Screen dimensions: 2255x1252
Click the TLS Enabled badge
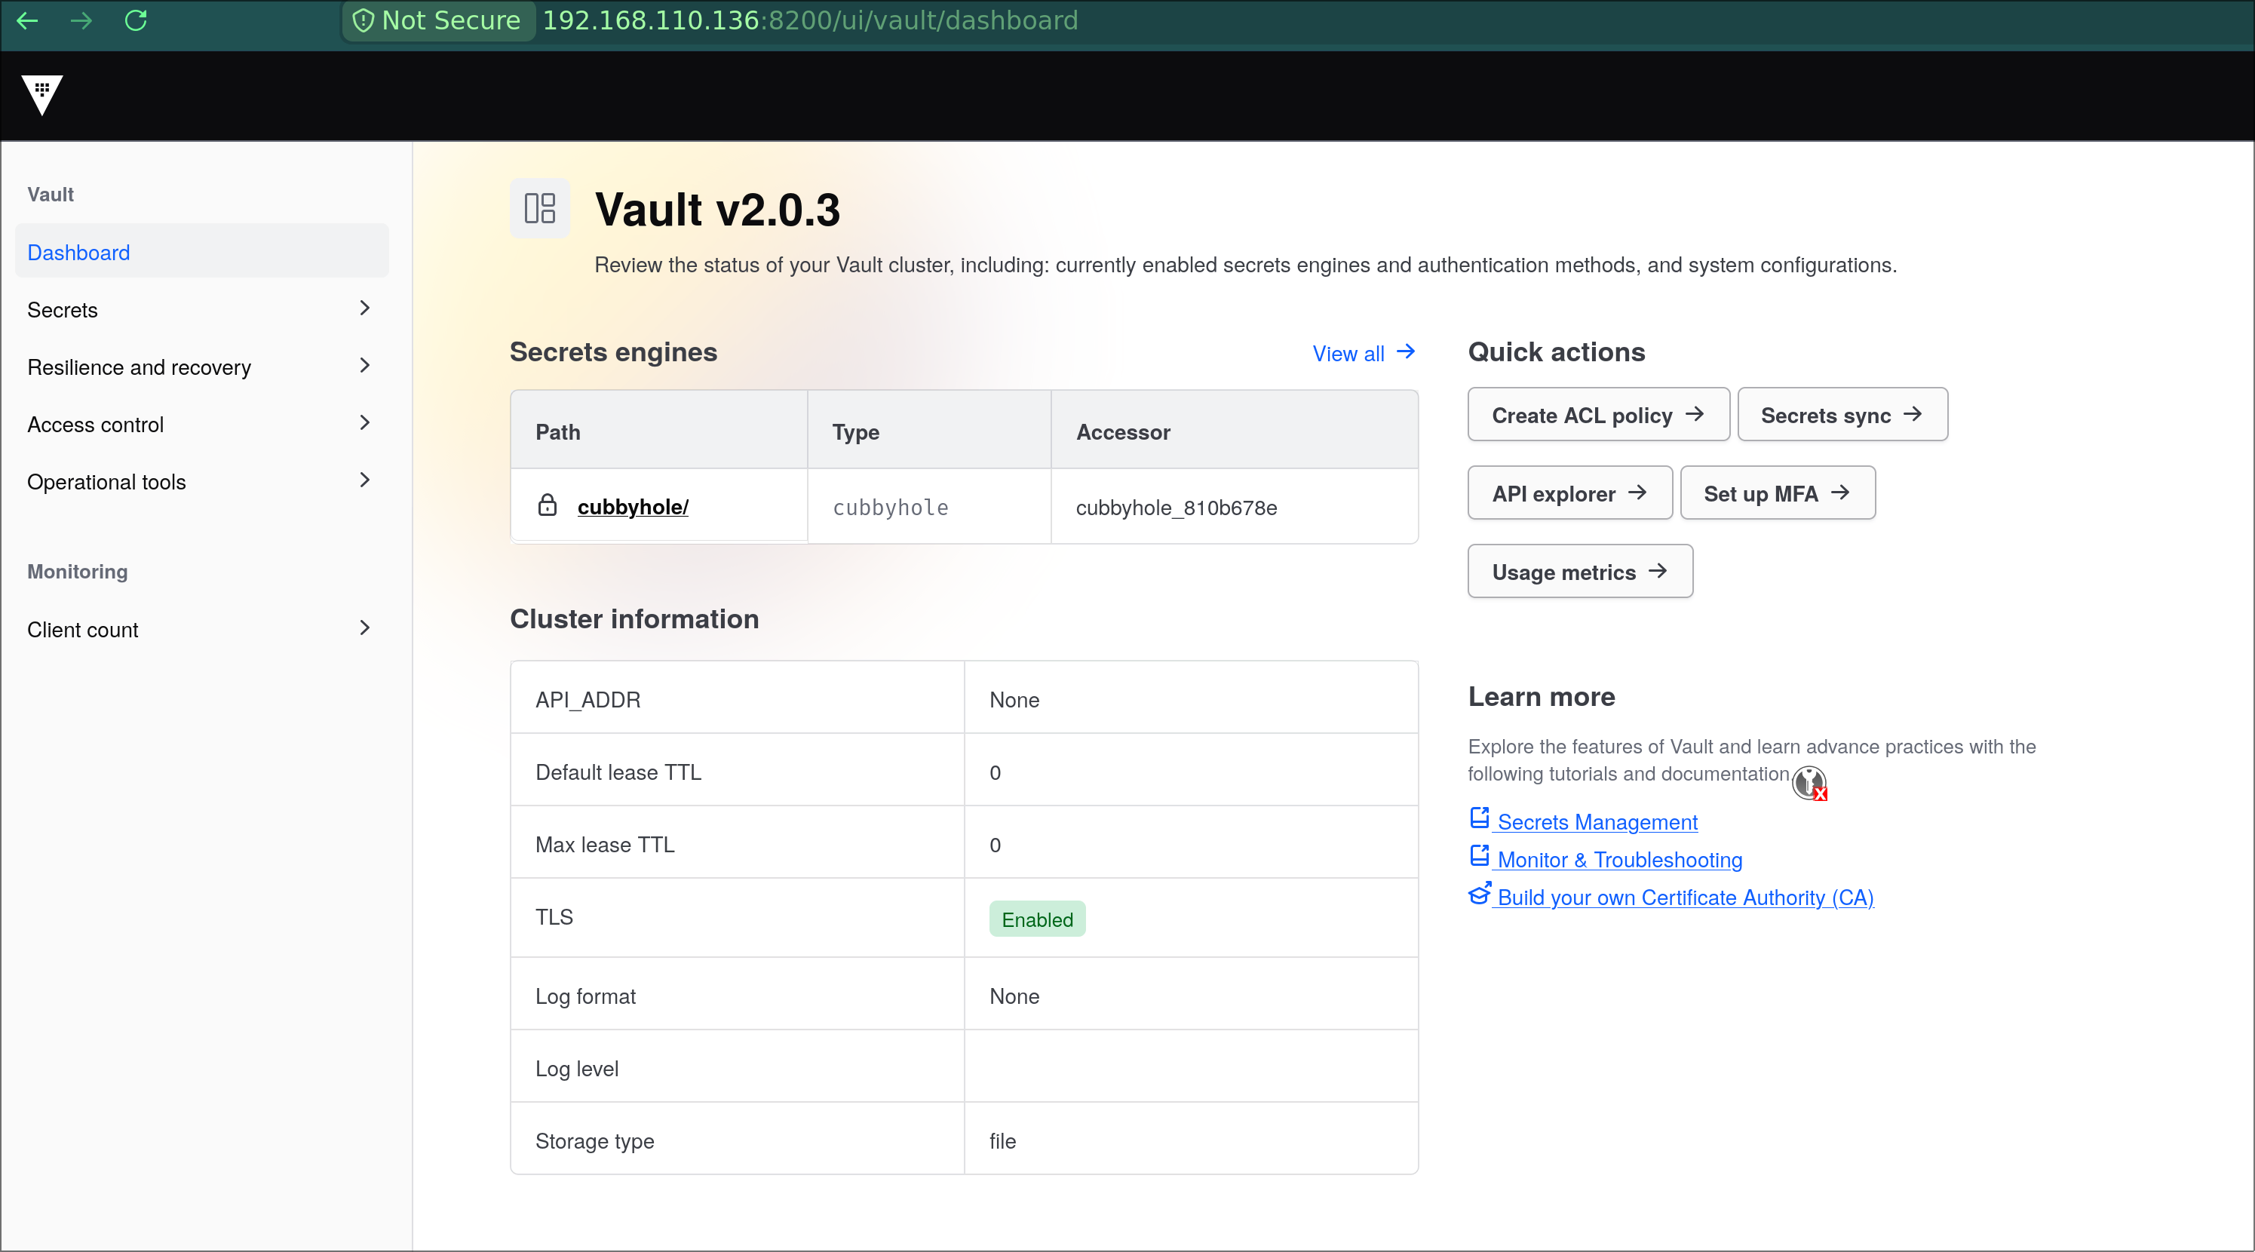pyautogui.click(x=1037, y=919)
